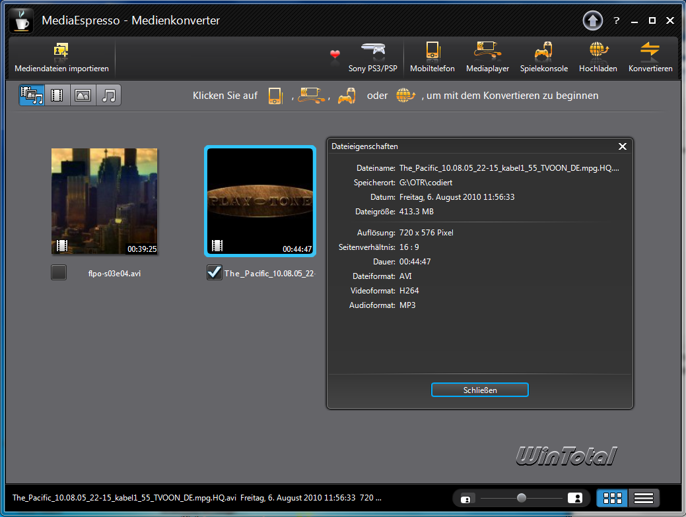
Task: Show all media types filter tab
Action: click(x=32, y=96)
